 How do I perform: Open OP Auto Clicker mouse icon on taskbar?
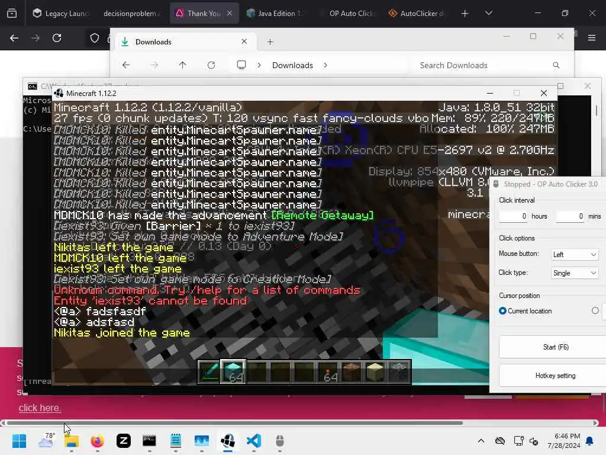280,441
